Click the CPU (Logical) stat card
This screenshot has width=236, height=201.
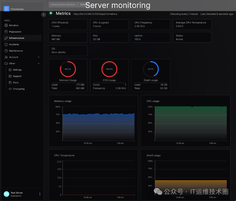click(110, 24)
